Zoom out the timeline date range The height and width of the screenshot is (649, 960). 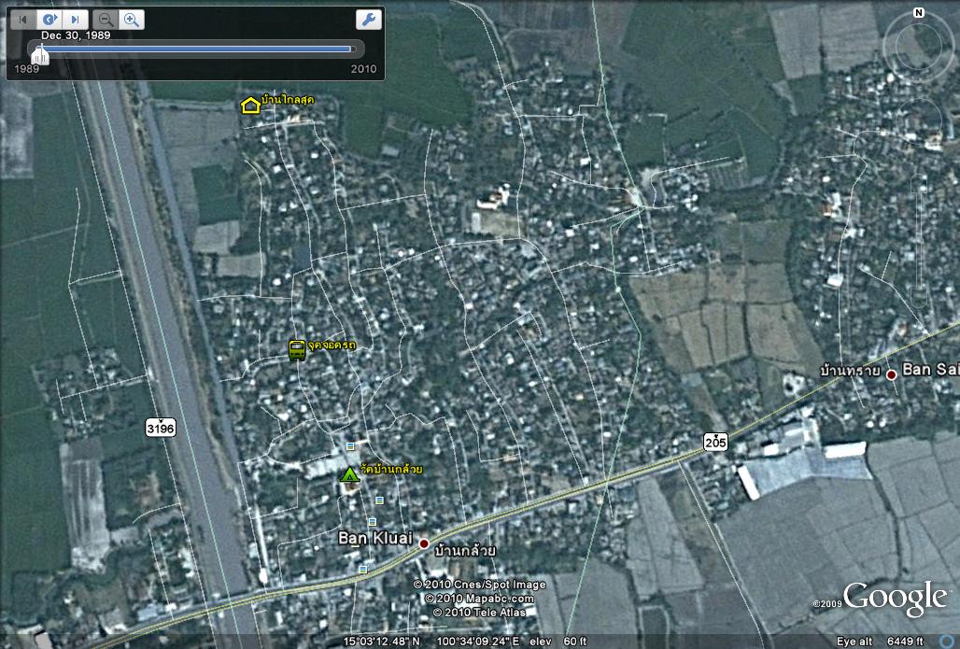[107, 20]
